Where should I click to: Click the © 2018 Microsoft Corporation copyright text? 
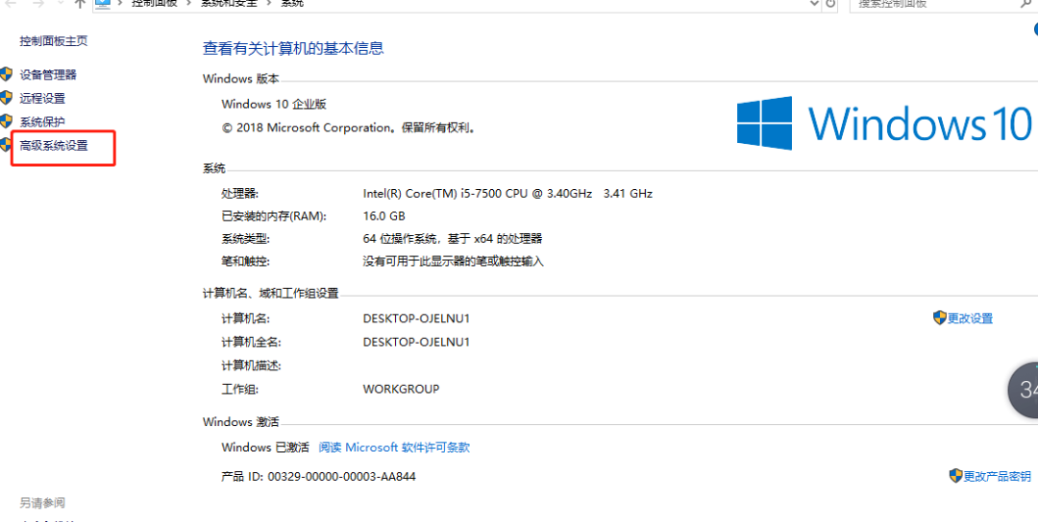349,128
